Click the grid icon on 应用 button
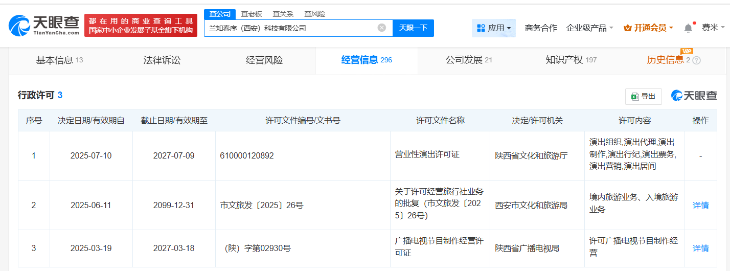Screen dimensions: 730x271 click(x=481, y=28)
